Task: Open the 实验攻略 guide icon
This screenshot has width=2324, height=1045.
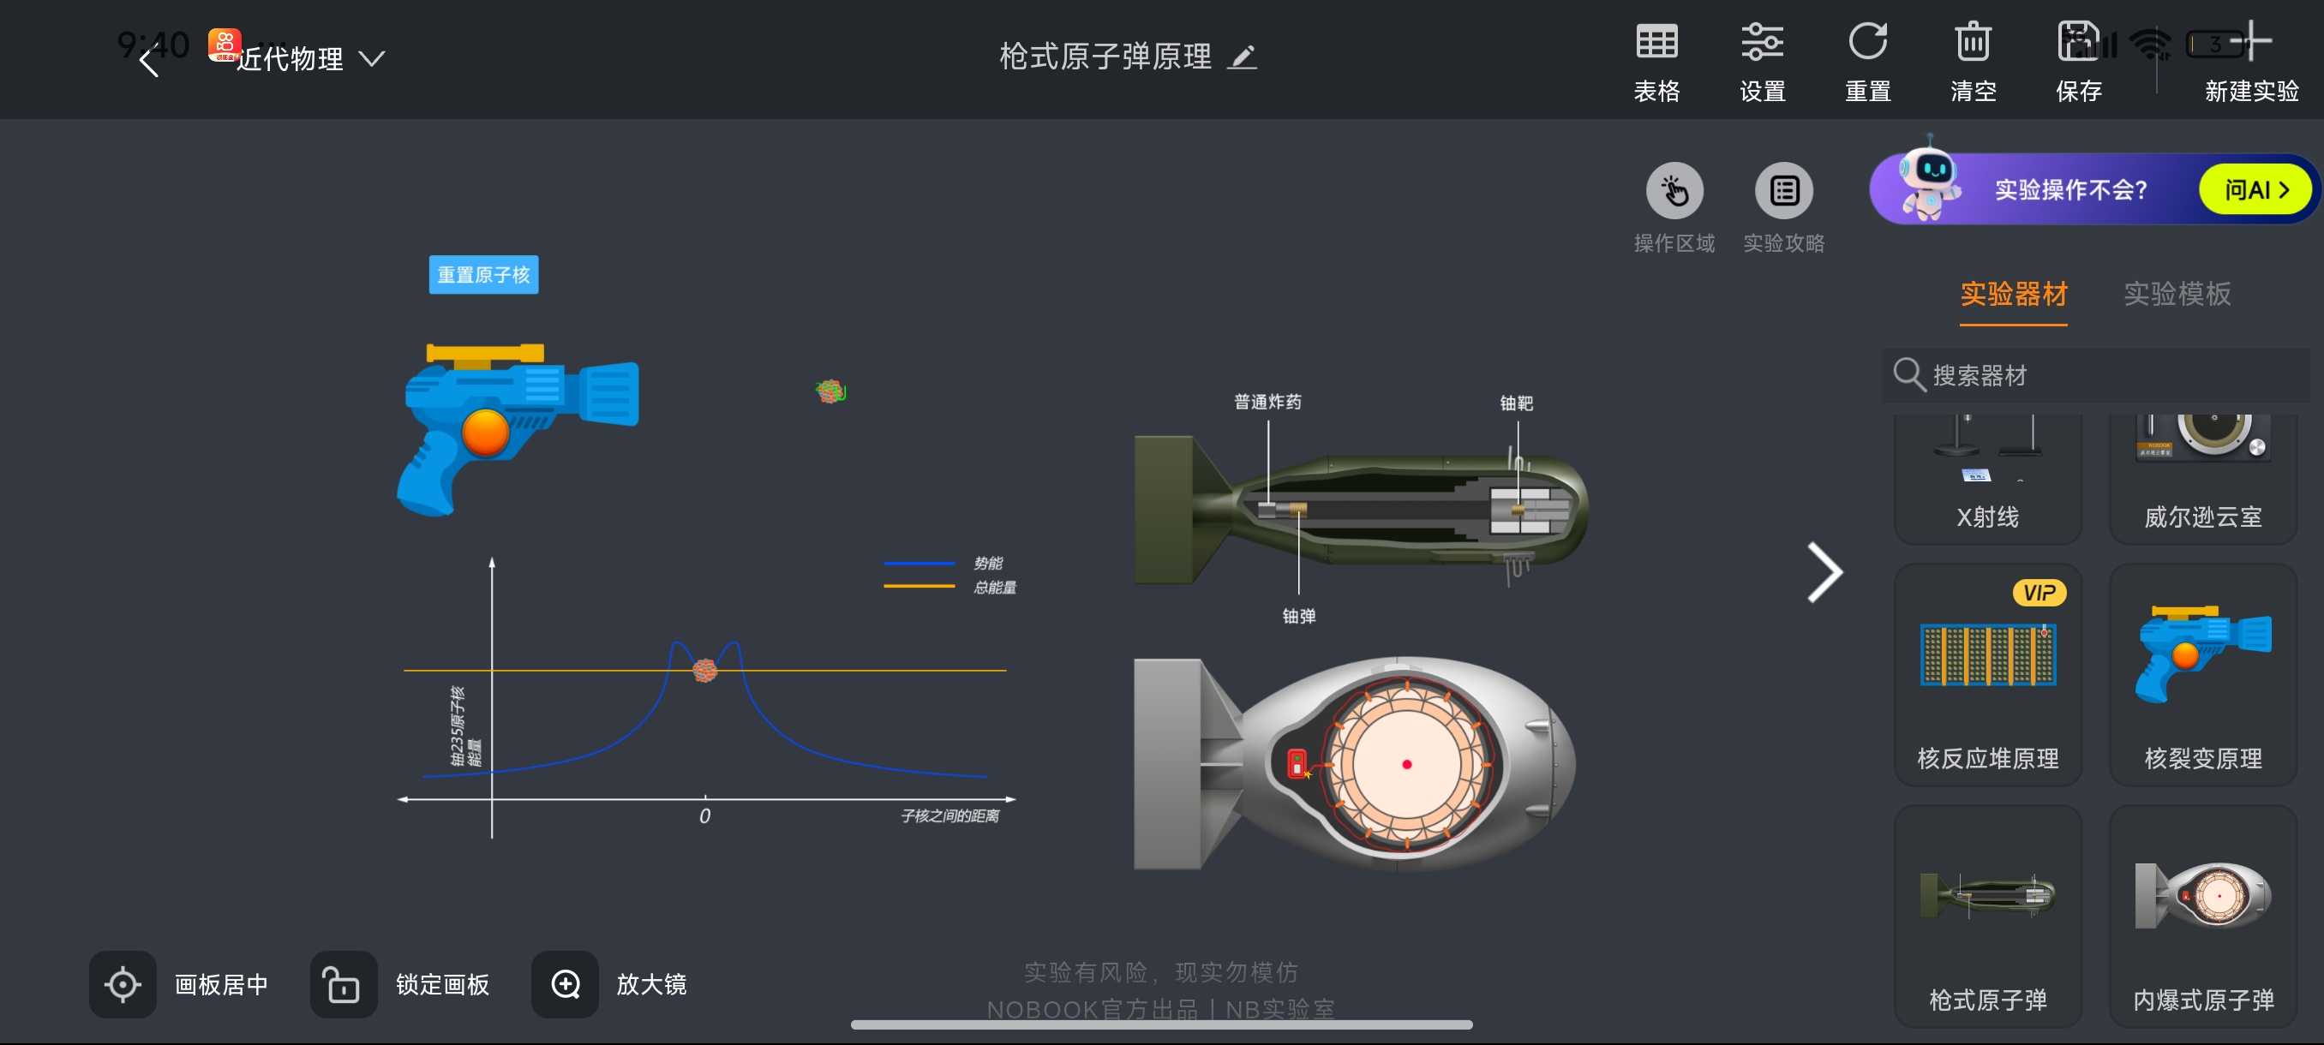Action: (1783, 191)
